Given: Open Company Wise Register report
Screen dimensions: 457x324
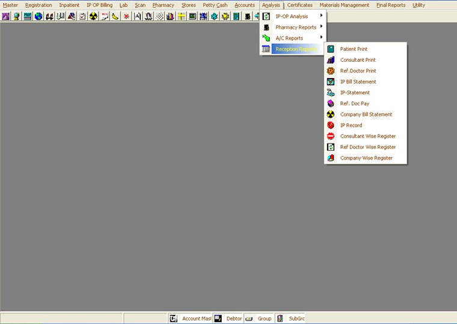Looking at the screenshot, I should 365,158.
